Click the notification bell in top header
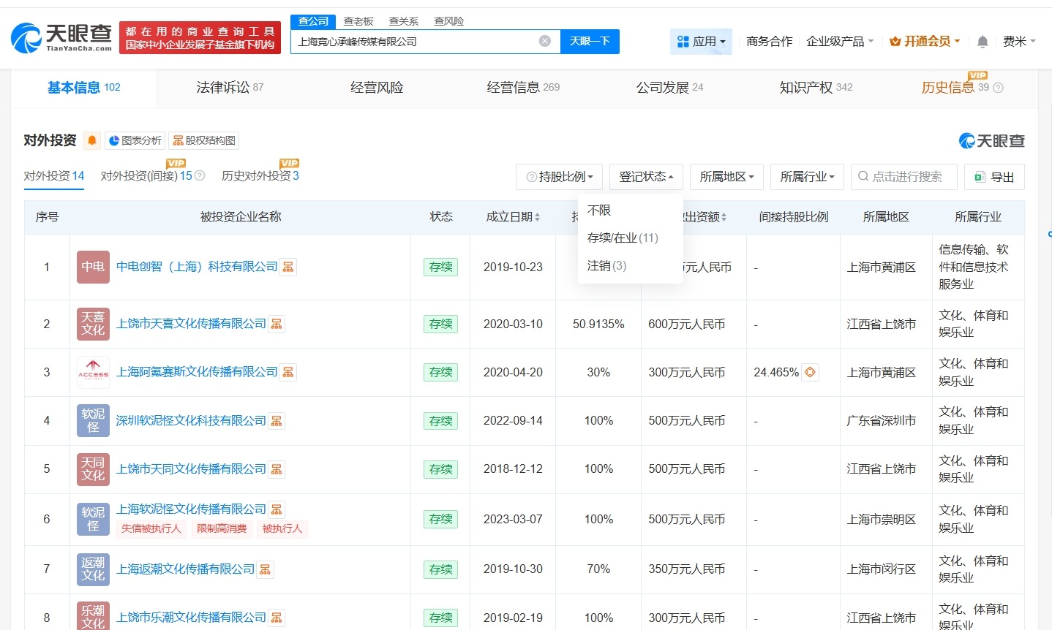1052x630 pixels. (x=983, y=42)
